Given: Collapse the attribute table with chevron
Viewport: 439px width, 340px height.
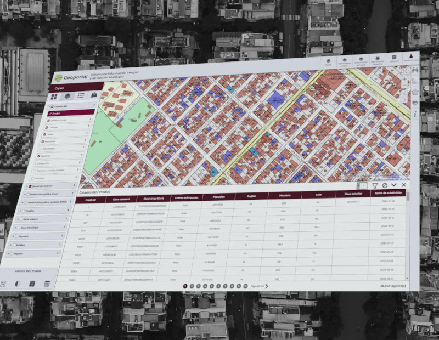Looking at the screenshot, I should tap(394, 185).
